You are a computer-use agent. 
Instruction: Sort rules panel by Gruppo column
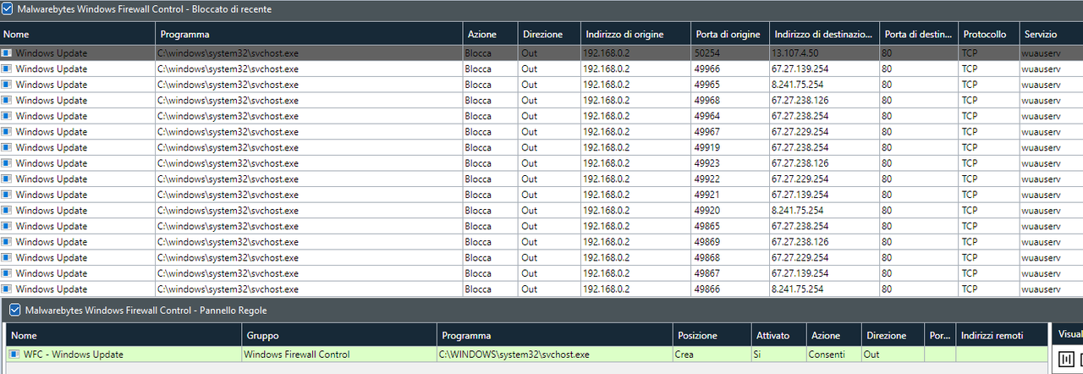[x=338, y=336]
